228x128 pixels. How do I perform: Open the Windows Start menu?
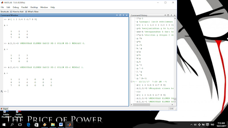point(4,125)
